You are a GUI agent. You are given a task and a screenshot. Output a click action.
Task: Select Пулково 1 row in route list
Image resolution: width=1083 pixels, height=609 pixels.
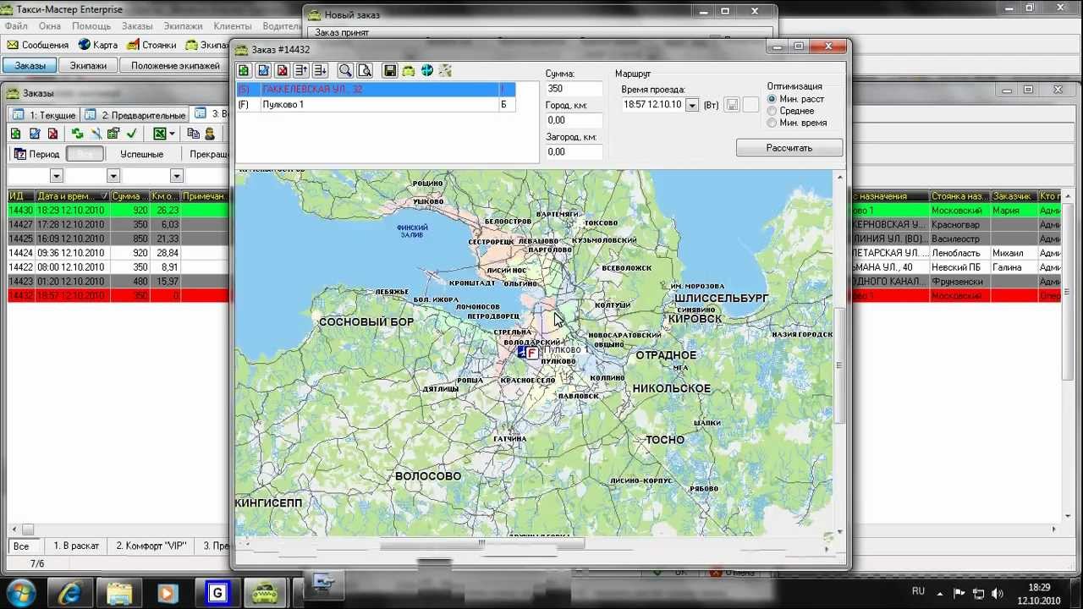point(376,104)
